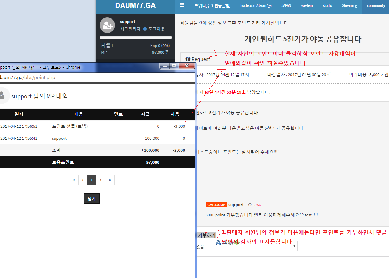Viewport: 389px width, 278px height.
Task: Minimize the point history Chrome popup
Action: [164, 66]
